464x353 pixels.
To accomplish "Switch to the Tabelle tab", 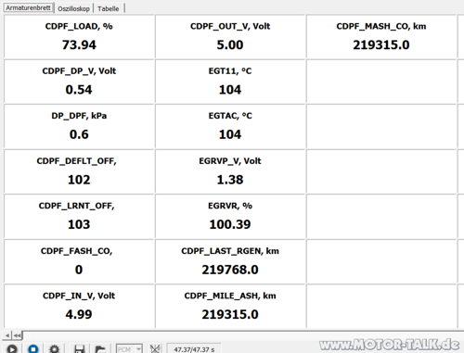I will tap(109, 8).
